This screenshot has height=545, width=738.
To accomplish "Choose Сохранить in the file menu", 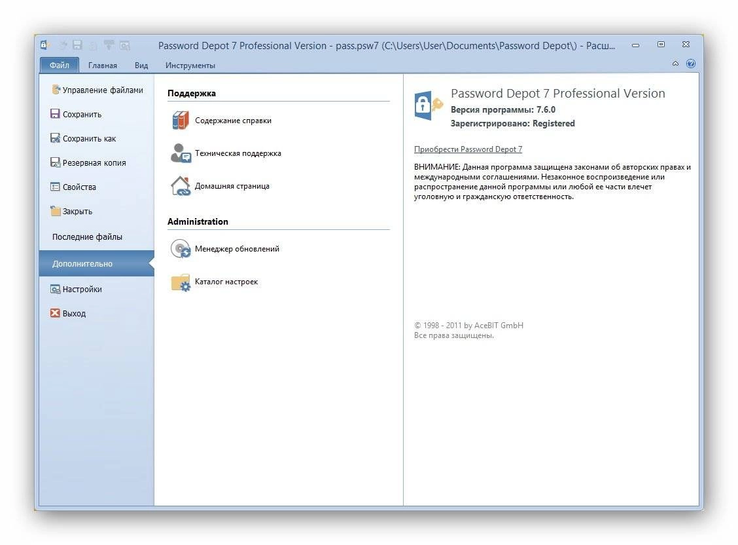I will (x=76, y=115).
